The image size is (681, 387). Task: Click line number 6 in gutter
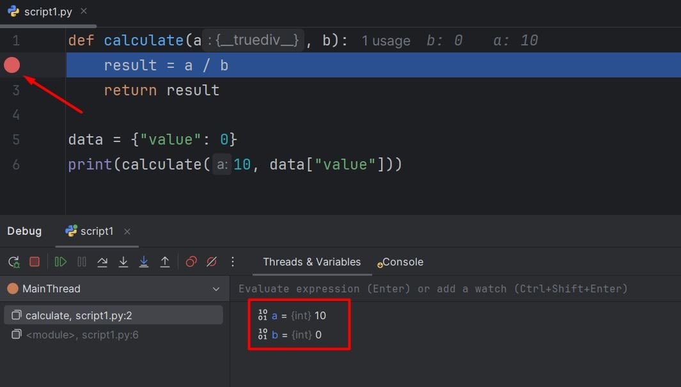[x=16, y=164]
